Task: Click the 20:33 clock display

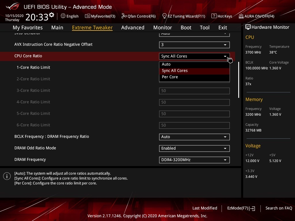Action: (37, 17)
